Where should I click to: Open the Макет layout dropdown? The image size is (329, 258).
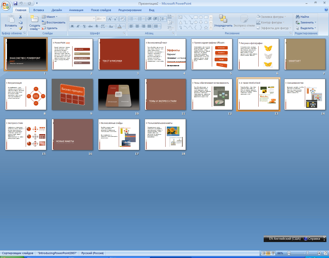click(x=50, y=17)
